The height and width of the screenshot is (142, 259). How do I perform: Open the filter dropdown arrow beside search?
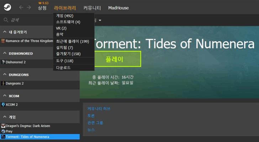tap(100, 20)
